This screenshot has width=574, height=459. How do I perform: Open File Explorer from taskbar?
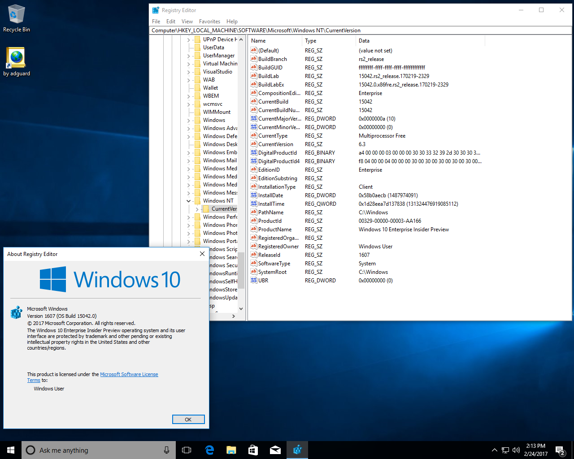[x=231, y=450]
